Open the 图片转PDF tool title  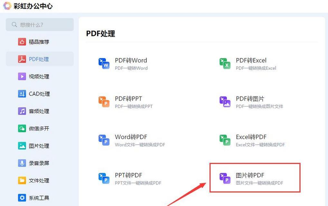coord(250,175)
